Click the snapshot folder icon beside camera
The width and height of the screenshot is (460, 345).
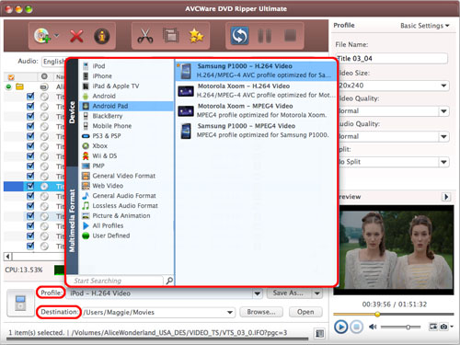tap(433, 327)
